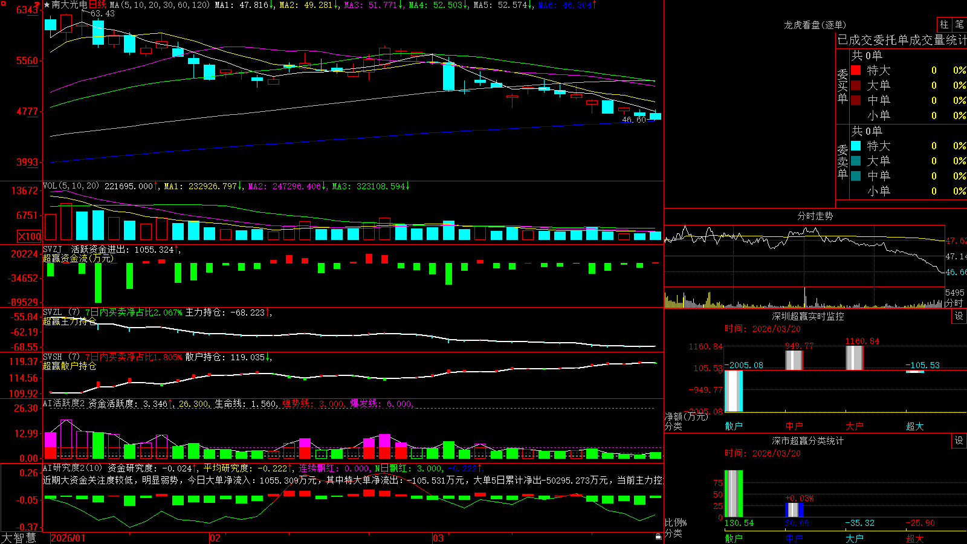Image resolution: width=967 pixels, height=544 pixels.
Task: Toggle the 笔 tick display mode
Action: [959, 24]
